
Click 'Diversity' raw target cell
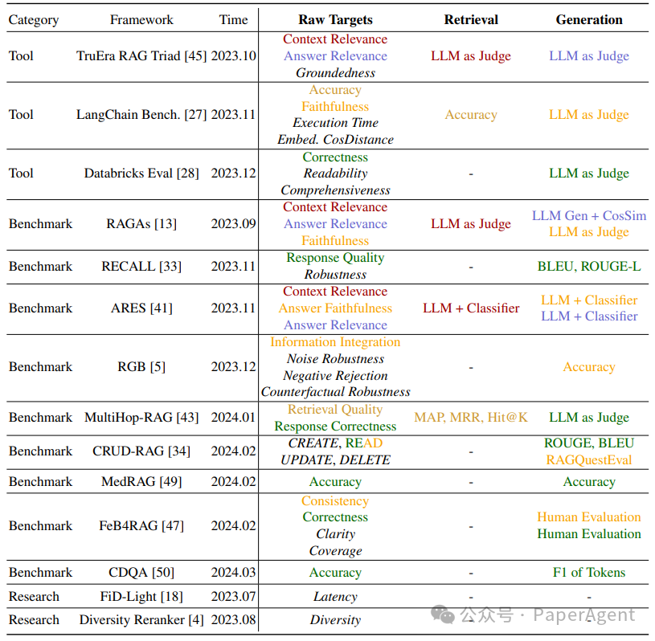(335, 620)
